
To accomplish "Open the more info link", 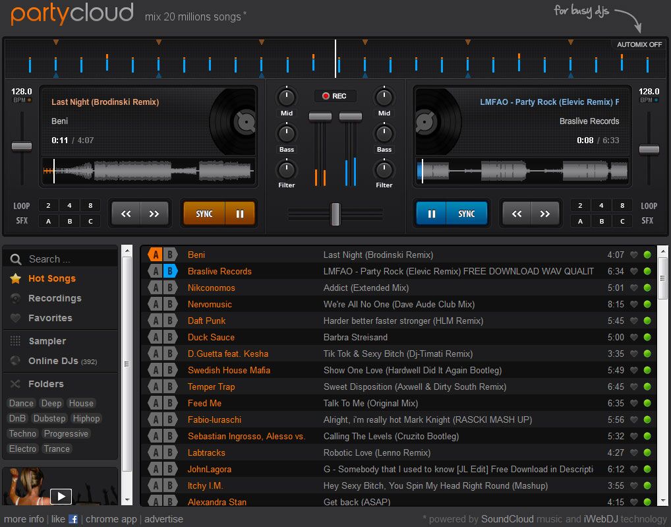I will click(24, 519).
